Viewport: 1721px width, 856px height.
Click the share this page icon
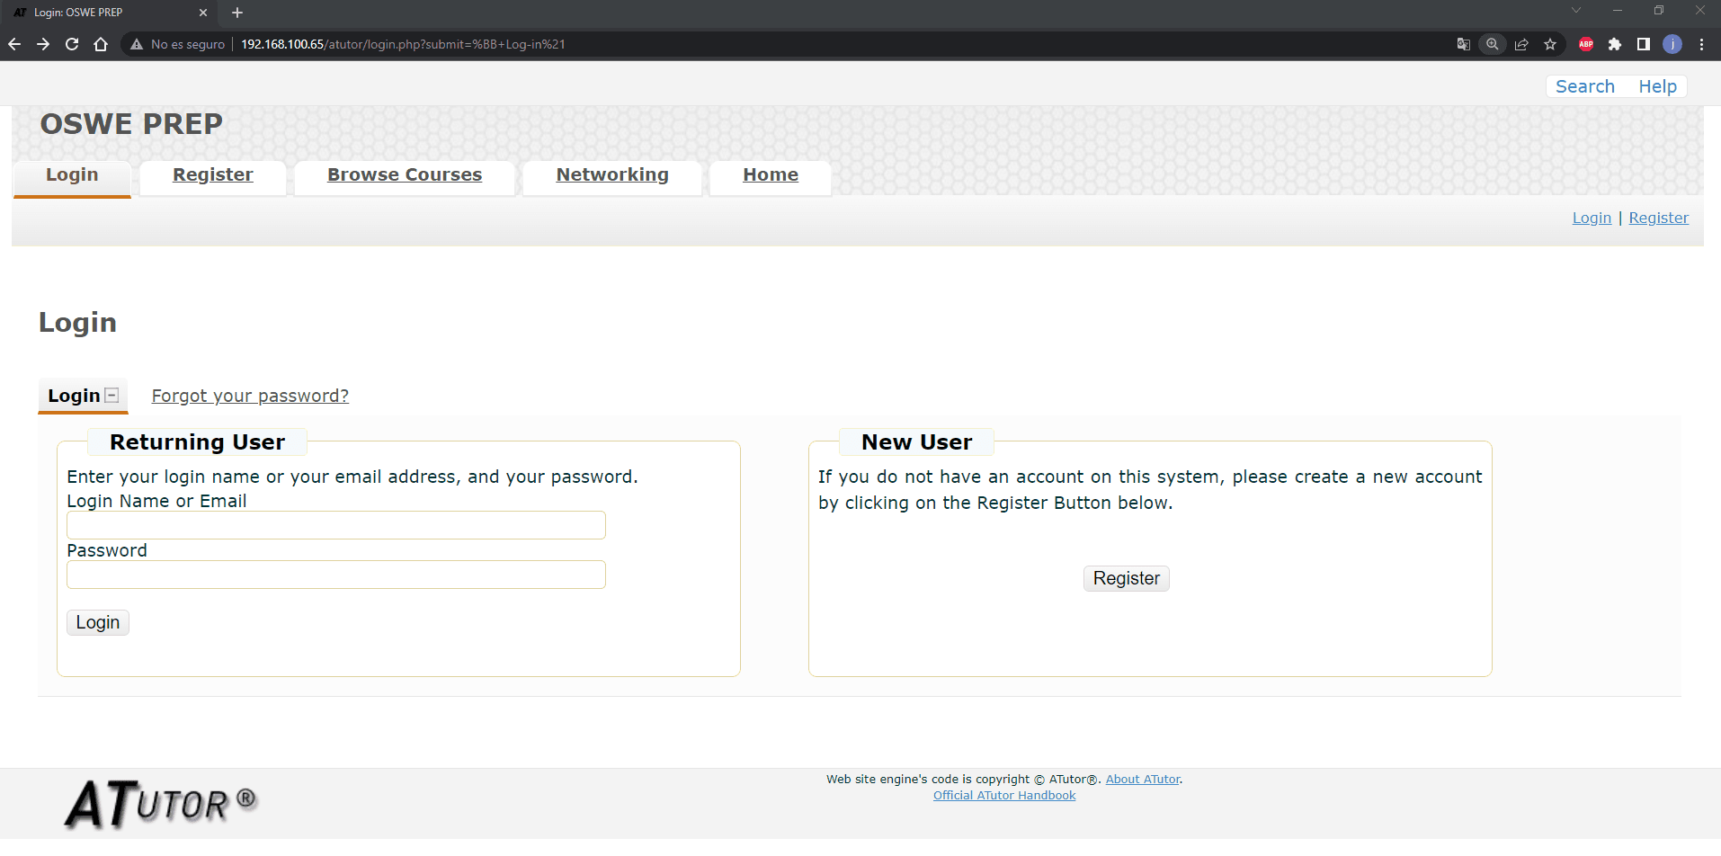(1521, 44)
